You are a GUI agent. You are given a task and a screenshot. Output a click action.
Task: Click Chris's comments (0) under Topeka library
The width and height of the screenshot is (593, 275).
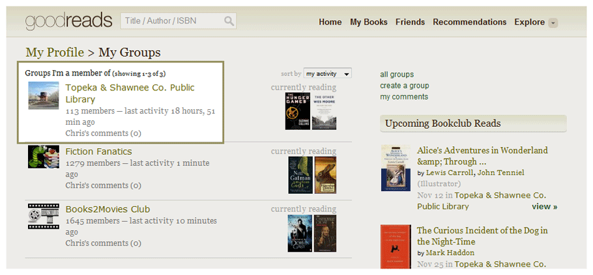click(x=103, y=133)
